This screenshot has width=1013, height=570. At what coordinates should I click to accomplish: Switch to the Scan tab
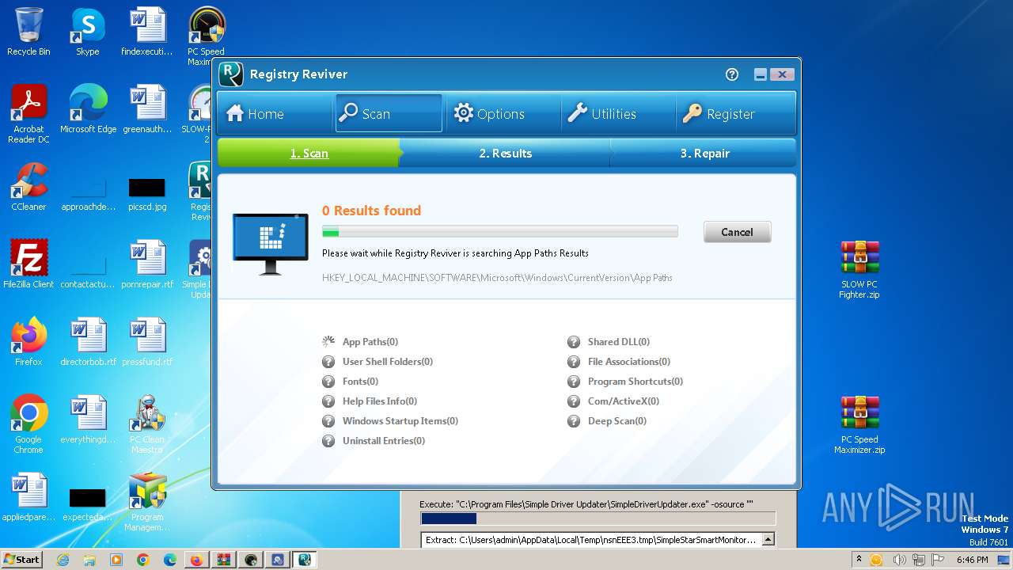[x=389, y=113]
